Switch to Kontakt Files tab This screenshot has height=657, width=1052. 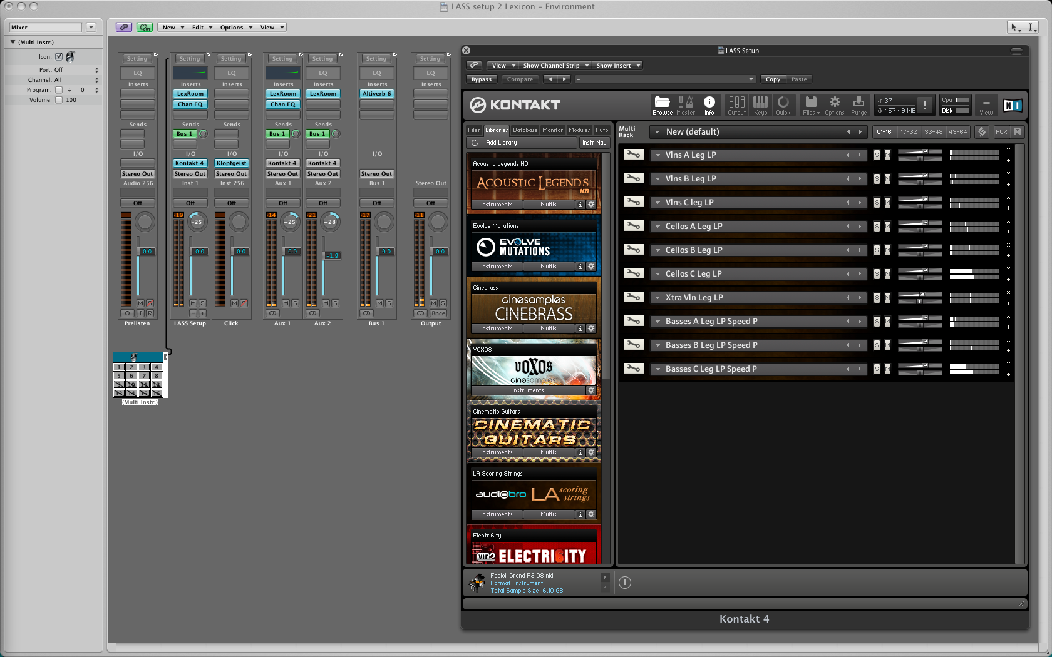pos(474,130)
